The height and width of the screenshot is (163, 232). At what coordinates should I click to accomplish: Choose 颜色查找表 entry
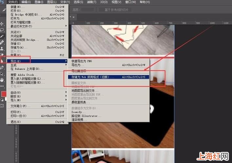108,102
